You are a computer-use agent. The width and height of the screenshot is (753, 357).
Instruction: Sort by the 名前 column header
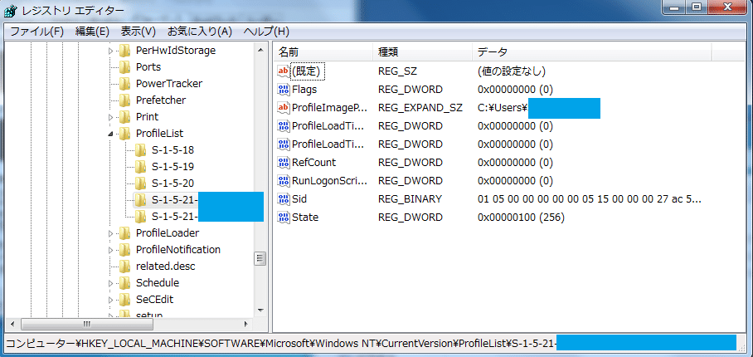coord(323,52)
